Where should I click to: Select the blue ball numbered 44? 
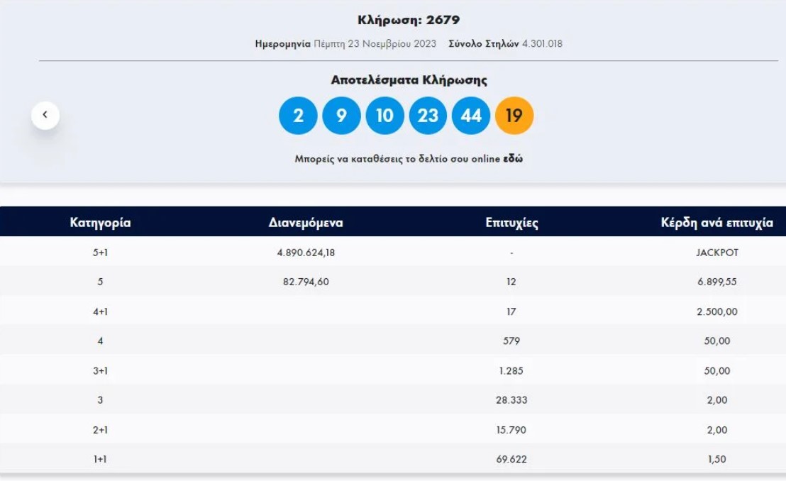point(471,114)
